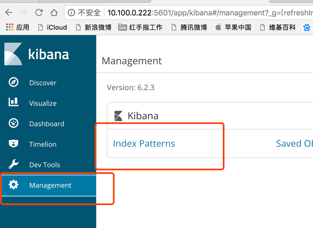Select the Management menu label
313x228 pixels.
pos(50,185)
